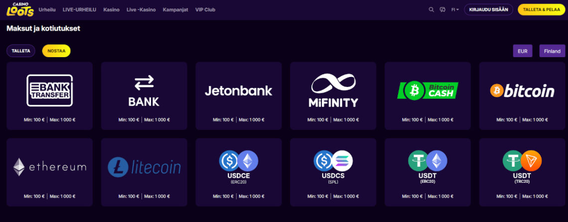Switch to the Talleta deposit toggle

pos(21,51)
